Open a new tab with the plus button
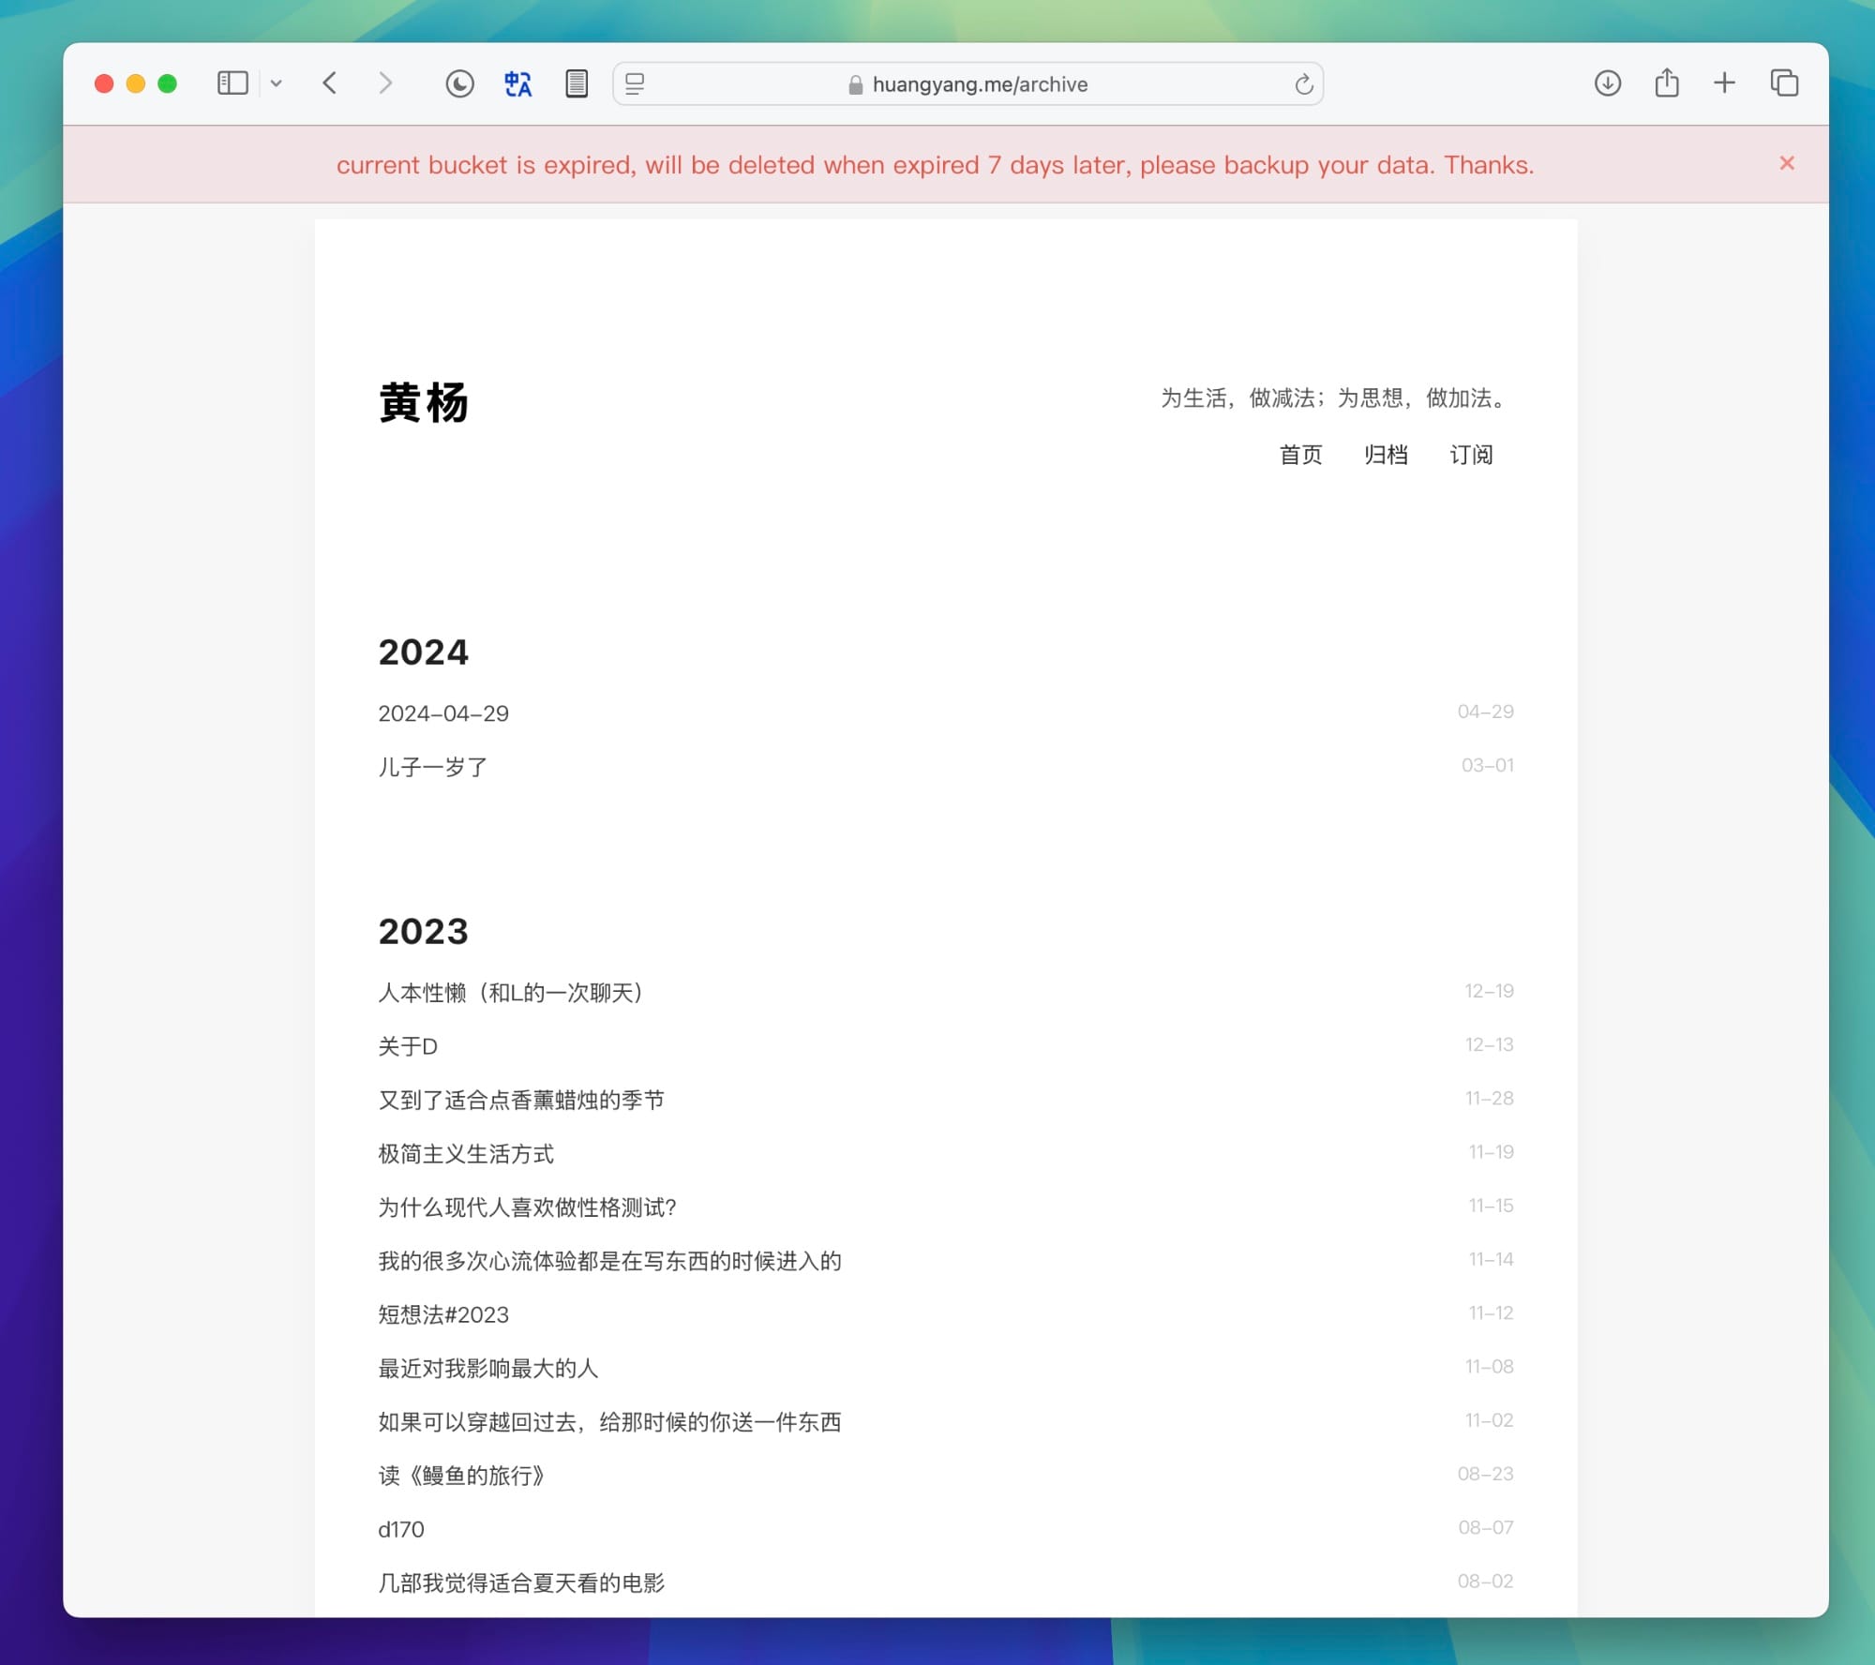 (x=1724, y=83)
